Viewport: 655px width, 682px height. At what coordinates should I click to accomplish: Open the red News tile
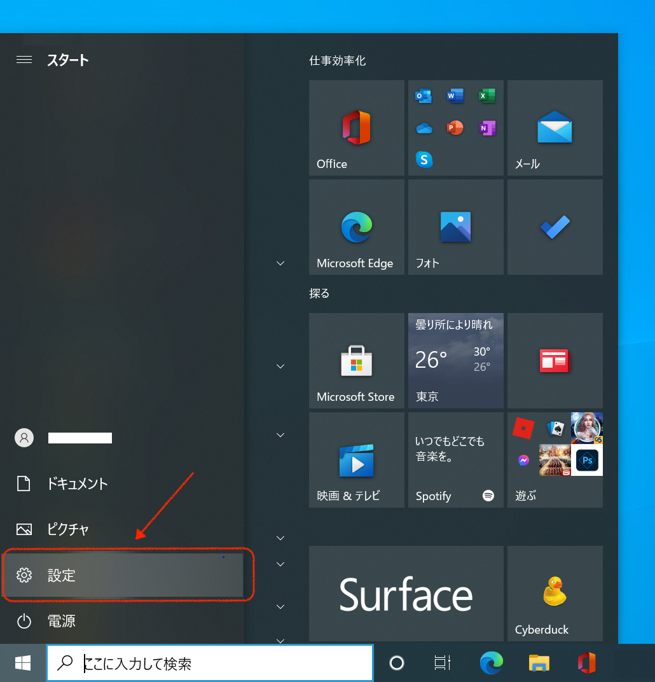[x=555, y=361]
